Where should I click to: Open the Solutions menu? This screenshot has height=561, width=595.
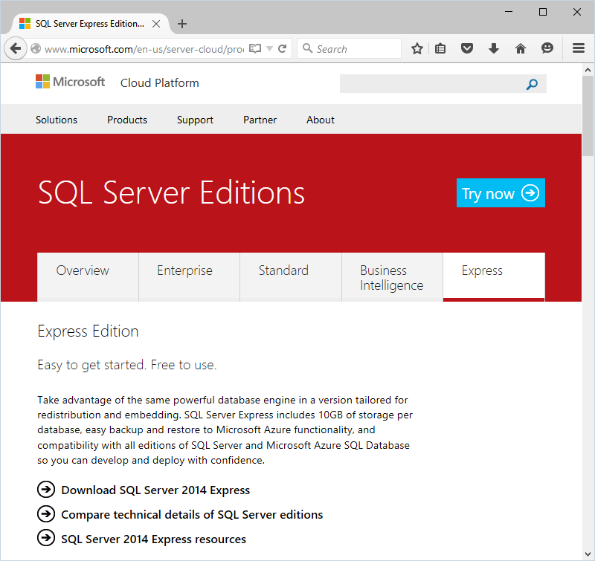(57, 120)
